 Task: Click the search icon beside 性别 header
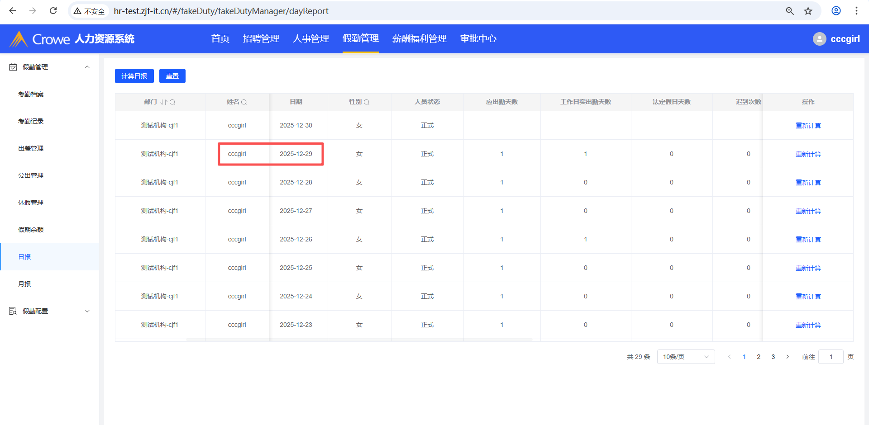coord(367,102)
